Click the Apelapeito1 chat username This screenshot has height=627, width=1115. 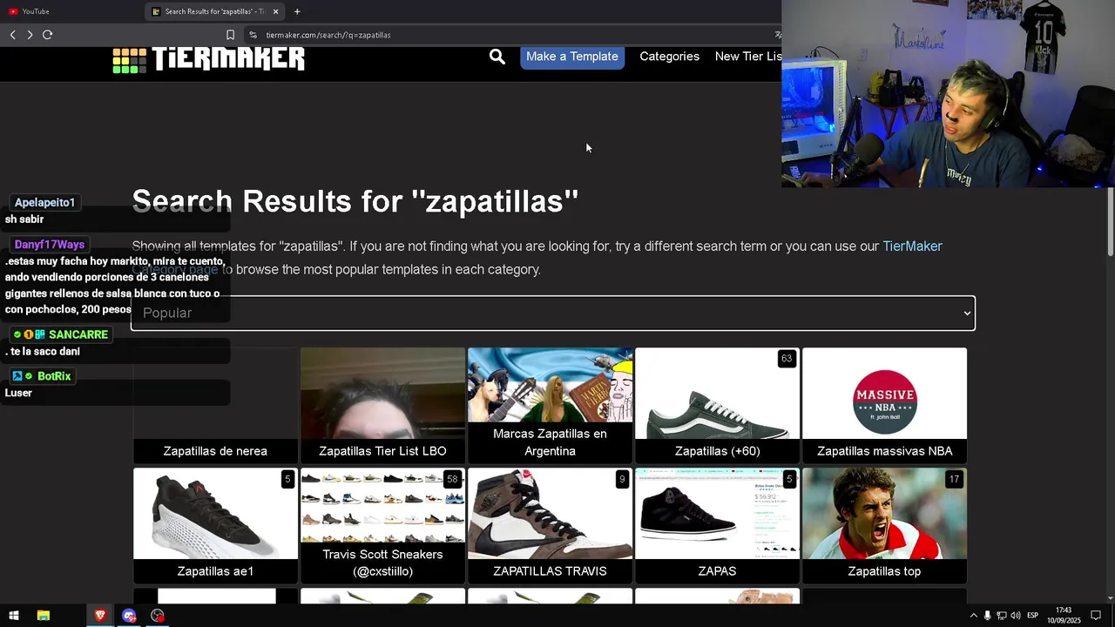pos(45,202)
